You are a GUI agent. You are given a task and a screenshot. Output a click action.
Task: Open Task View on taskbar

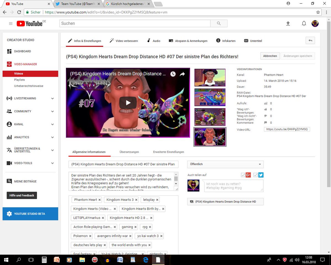pos(31,260)
